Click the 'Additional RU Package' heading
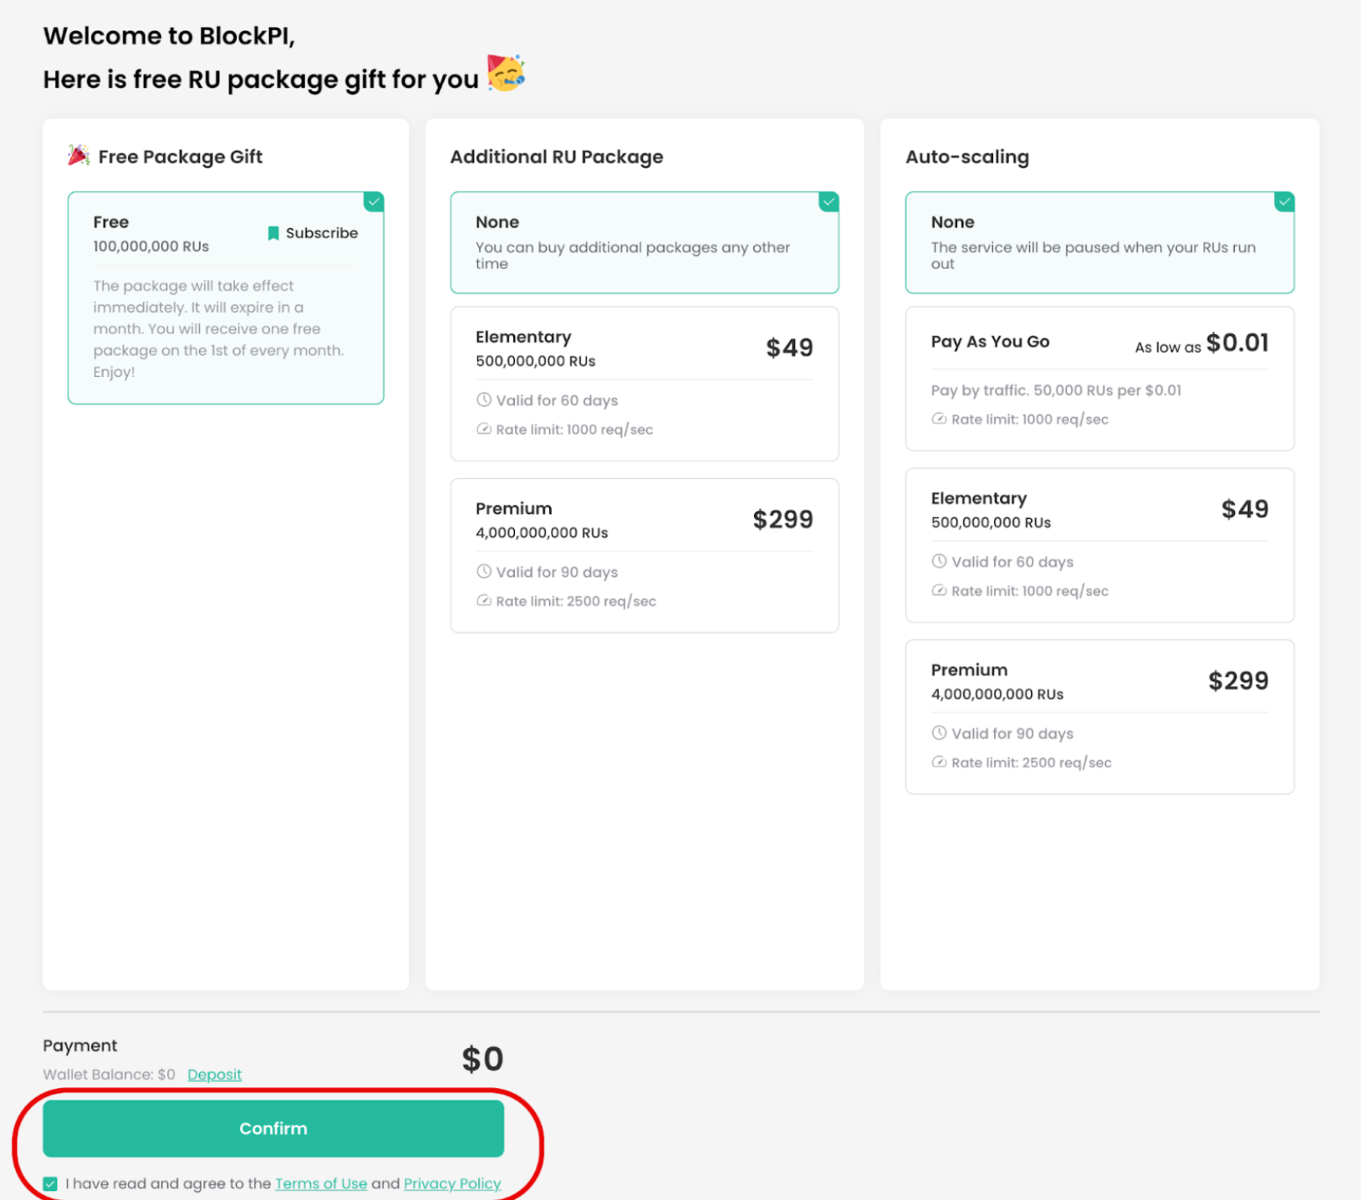1361x1200 pixels. click(557, 157)
